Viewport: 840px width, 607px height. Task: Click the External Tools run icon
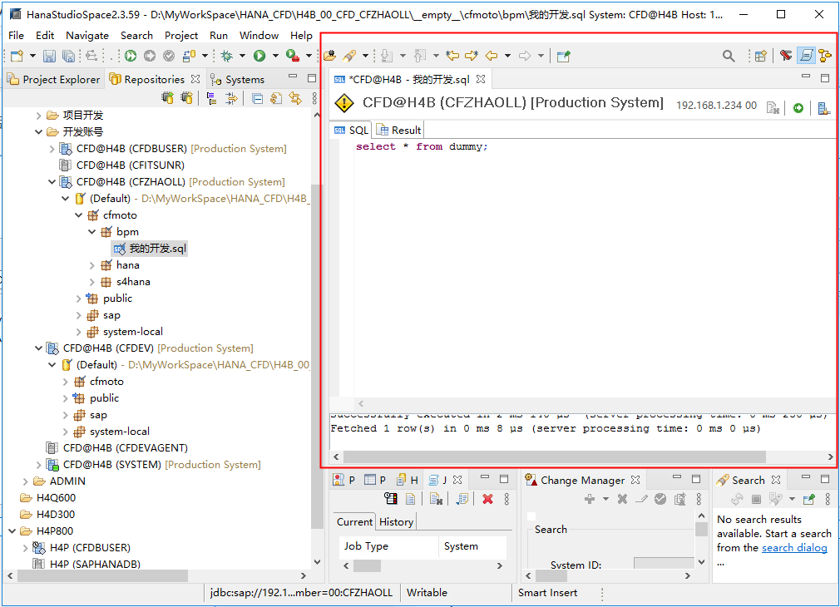(293, 56)
